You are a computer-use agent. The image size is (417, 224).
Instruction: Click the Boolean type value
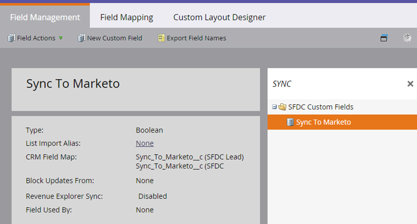coord(149,130)
